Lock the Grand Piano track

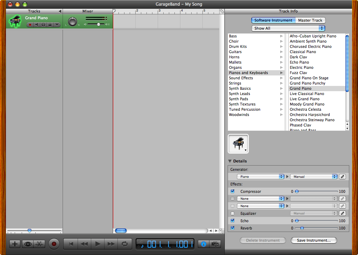50,25
